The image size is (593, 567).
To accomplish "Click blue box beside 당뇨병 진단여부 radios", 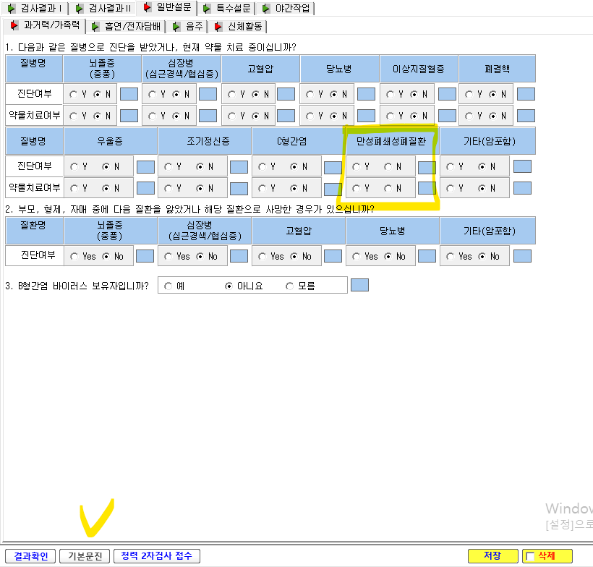I will [366, 94].
